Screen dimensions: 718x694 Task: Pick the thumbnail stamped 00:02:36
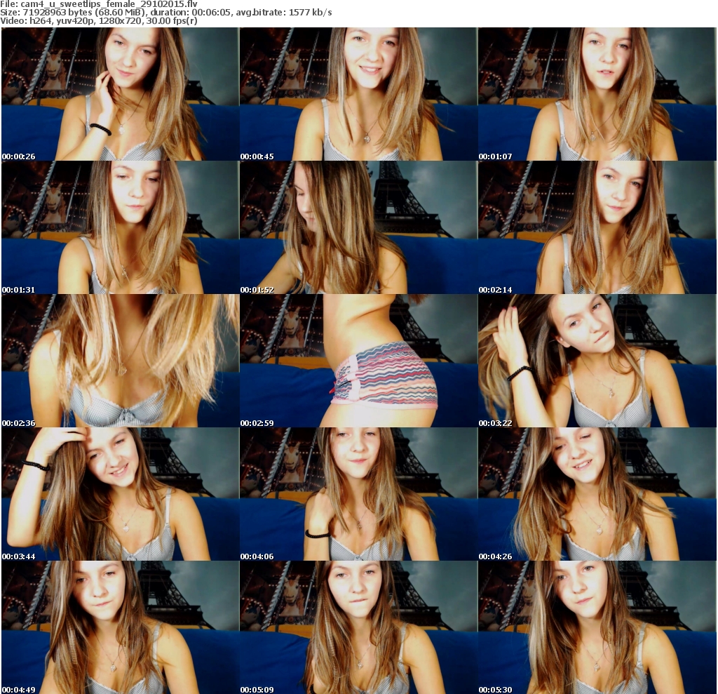[x=120, y=361]
